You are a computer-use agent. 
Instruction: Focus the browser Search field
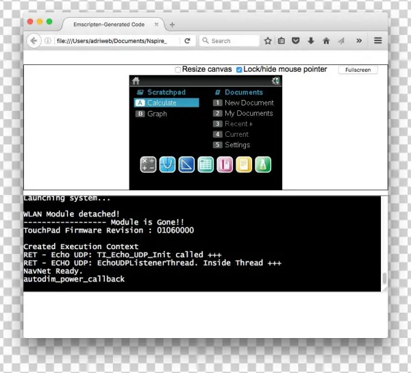(x=233, y=41)
